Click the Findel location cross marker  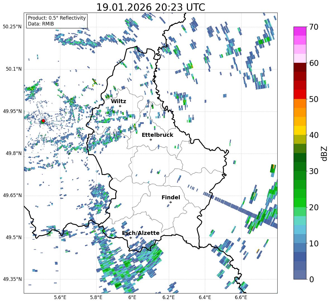(x=171, y=202)
